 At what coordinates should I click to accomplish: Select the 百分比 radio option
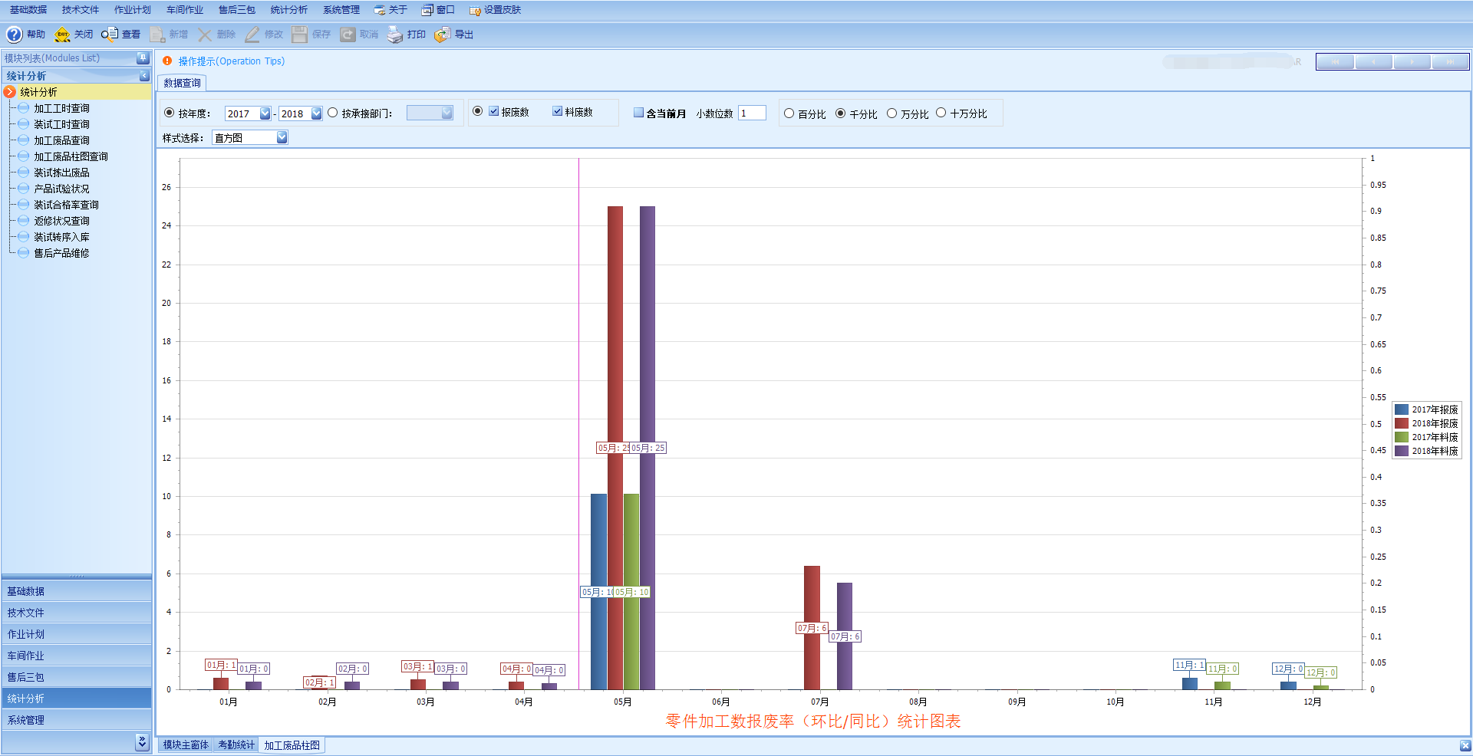coord(789,113)
